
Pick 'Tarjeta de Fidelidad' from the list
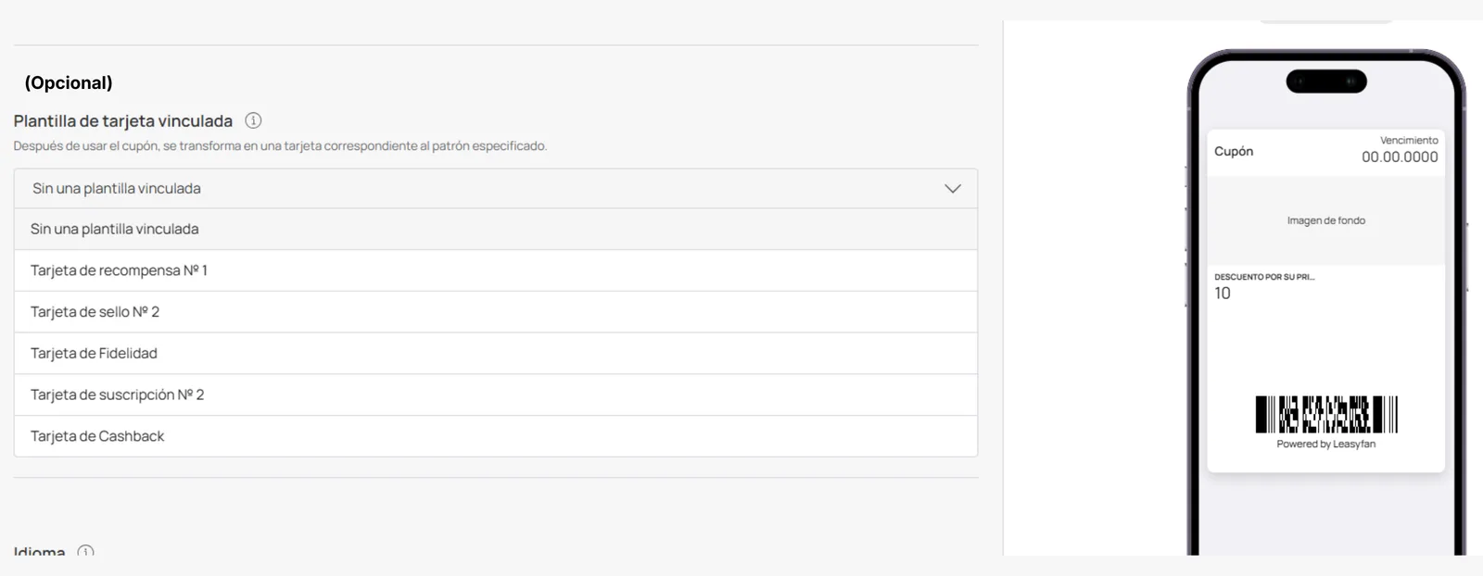pyautogui.click(x=496, y=353)
